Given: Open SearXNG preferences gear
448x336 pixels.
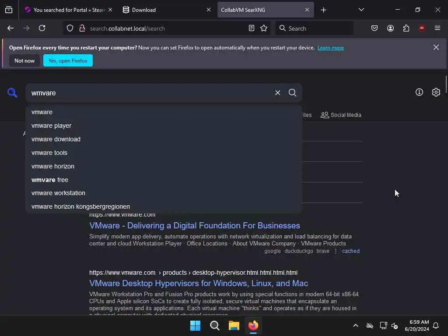Looking at the screenshot, I should [x=436, y=92].
